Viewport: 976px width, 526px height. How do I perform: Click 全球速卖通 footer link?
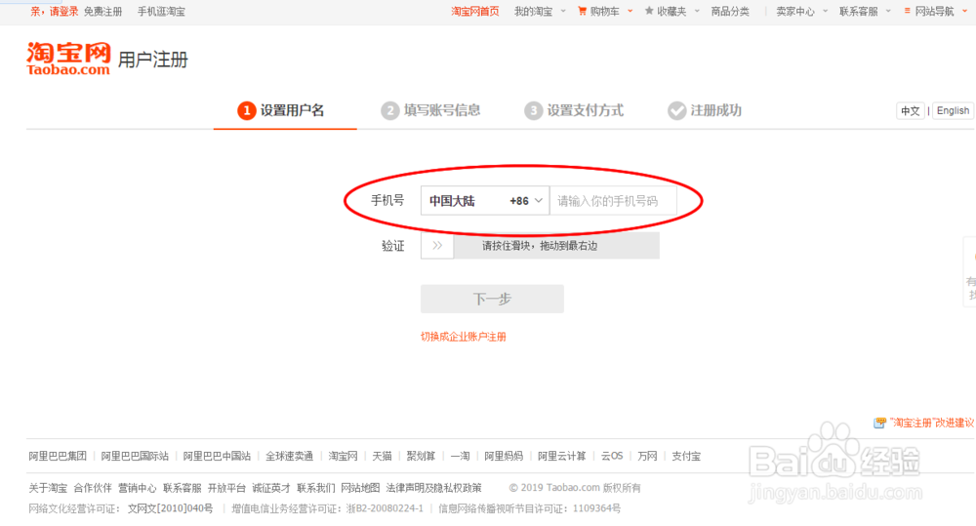tap(290, 457)
